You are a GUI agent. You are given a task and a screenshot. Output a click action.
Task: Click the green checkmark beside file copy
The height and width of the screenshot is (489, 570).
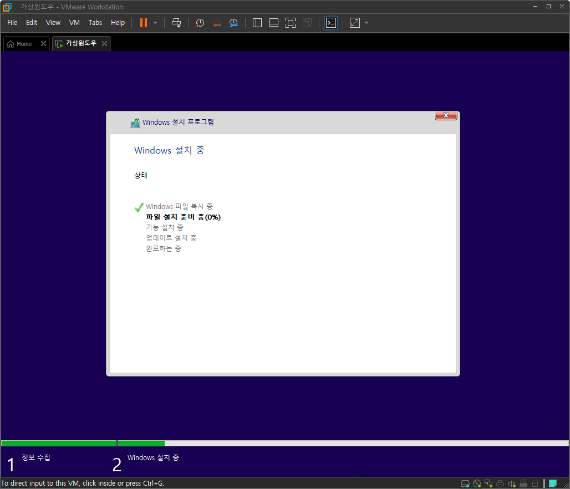click(139, 207)
